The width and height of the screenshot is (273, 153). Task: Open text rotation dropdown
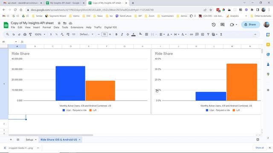click(184, 34)
